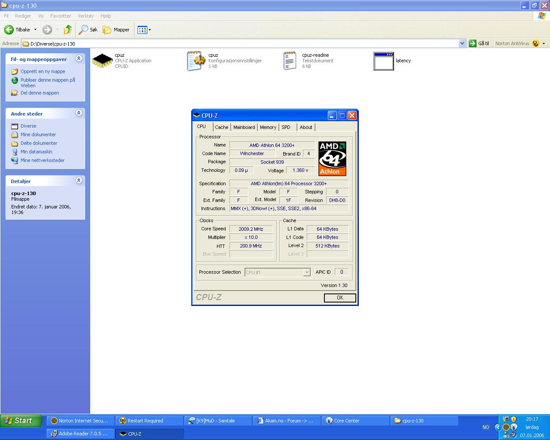Click Opprett en ny mappe link

tap(43, 71)
